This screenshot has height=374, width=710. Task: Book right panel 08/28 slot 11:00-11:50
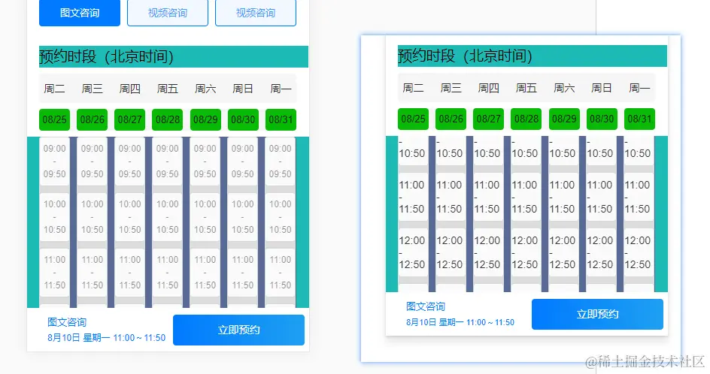click(x=526, y=197)
